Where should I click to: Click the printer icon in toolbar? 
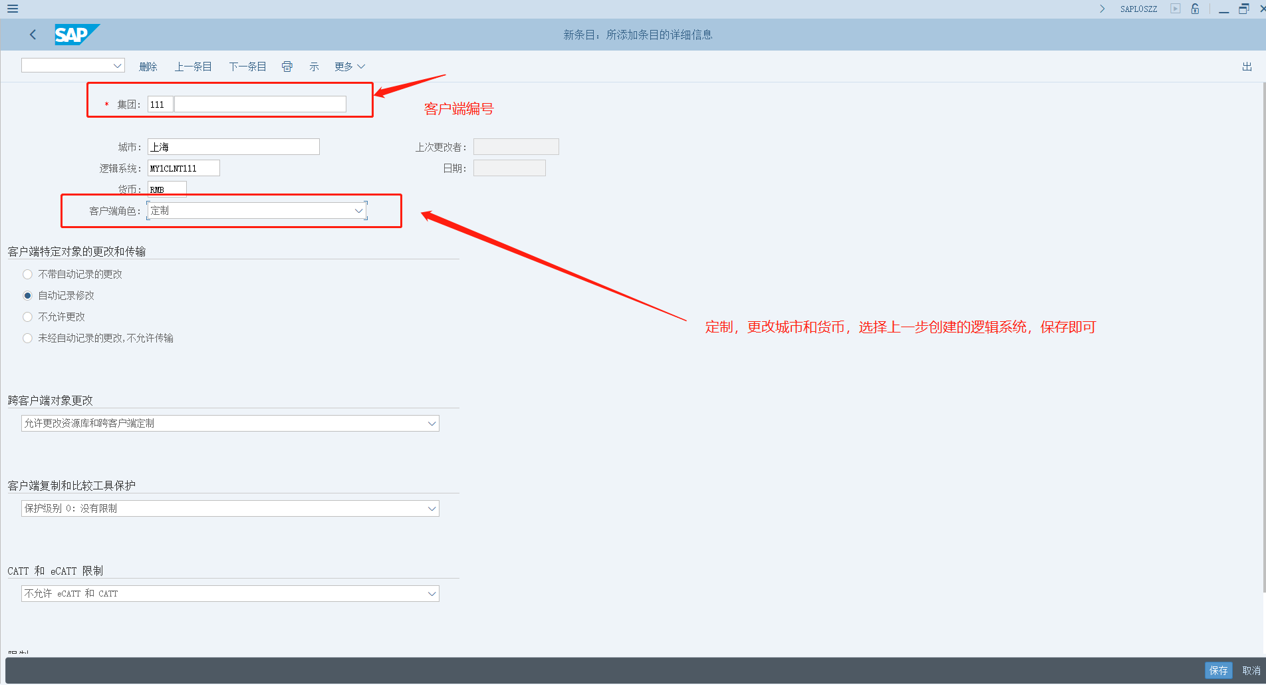[x=287, y=67]
